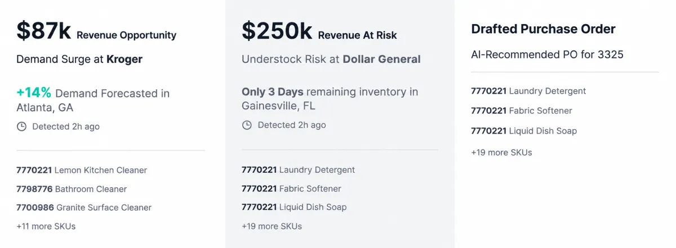Select SKU 7770221 Lemon Kitchen Cleaner
676x248 pixels.
coord(82,170)
